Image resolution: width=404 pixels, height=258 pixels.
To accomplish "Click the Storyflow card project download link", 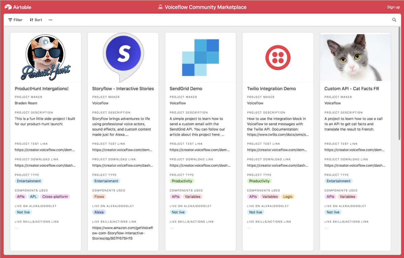I will click(x=123, y=165).
